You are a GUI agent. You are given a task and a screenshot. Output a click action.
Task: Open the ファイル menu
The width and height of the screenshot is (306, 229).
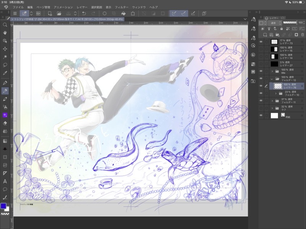point(18,7)
